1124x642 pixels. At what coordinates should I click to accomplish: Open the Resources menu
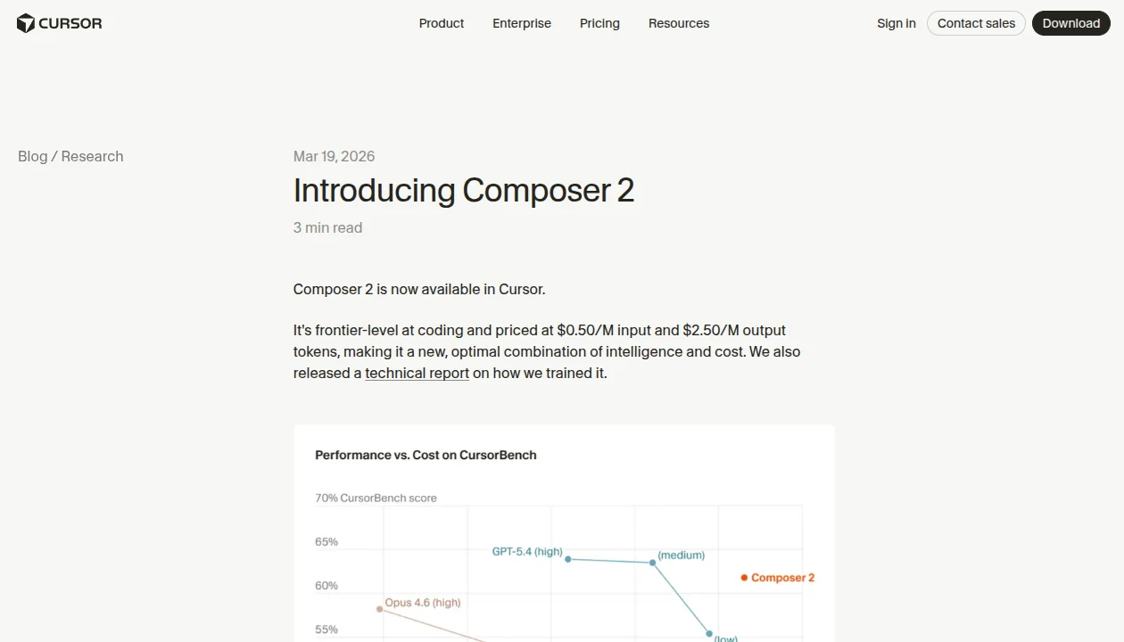pos(679,23)
